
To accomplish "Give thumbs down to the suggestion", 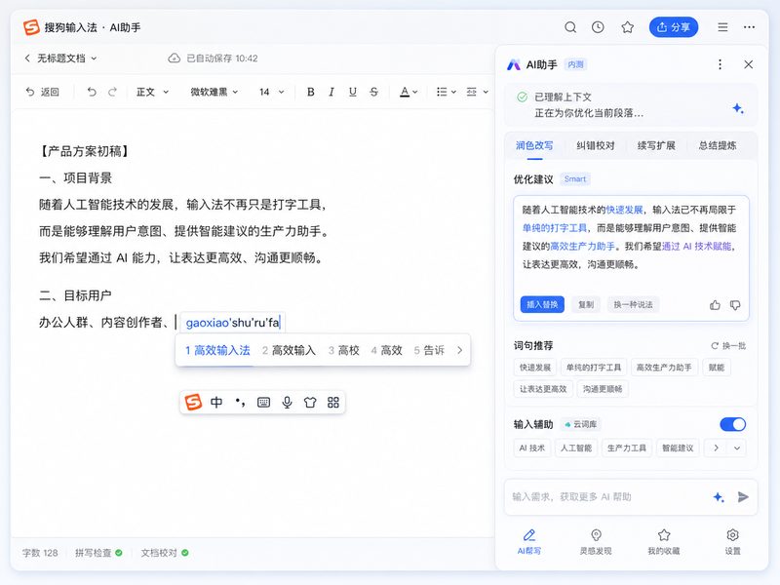I will point(735,305).
